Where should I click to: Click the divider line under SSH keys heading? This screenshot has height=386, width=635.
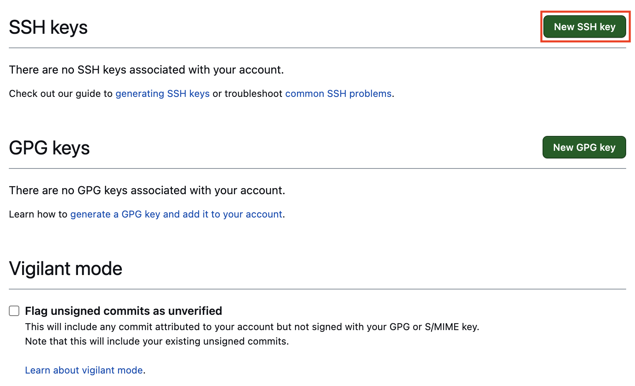coord(317,48)
